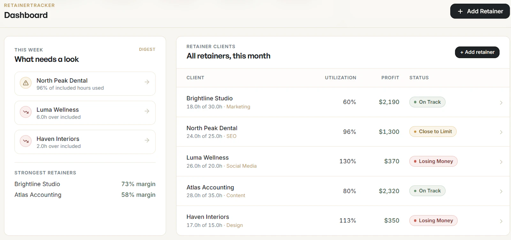Click Atlas Accounting under Strongest Retainers
Viewport: 511px width, 240px height.
pyautogui.click(x=38, y=195)
